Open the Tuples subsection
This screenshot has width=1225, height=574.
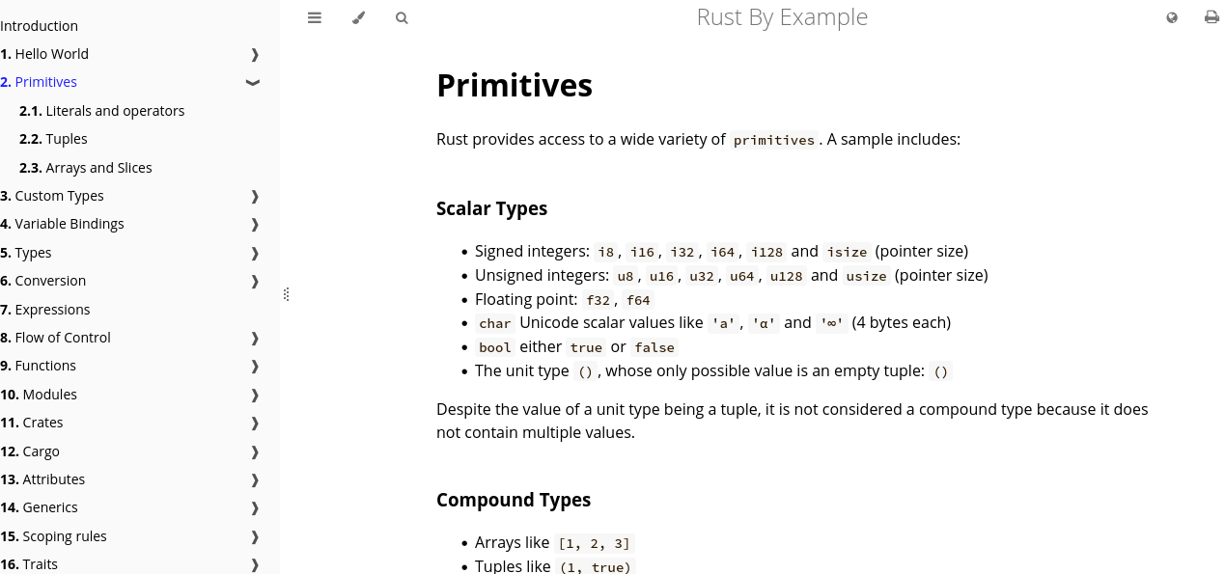point(67,139)
